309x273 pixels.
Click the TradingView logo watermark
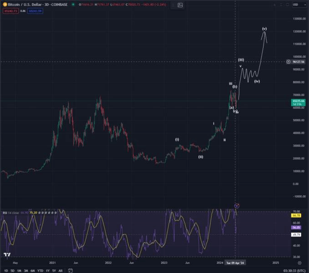coord(7,254)
